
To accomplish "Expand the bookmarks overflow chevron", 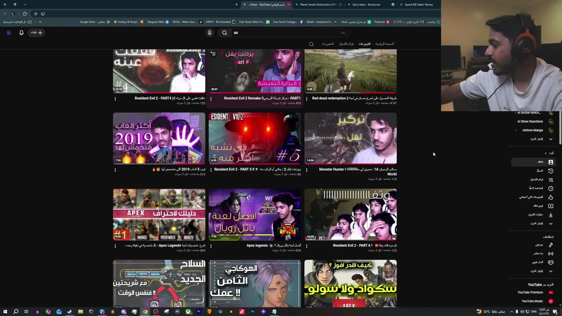I will click(x=40, y=22).
